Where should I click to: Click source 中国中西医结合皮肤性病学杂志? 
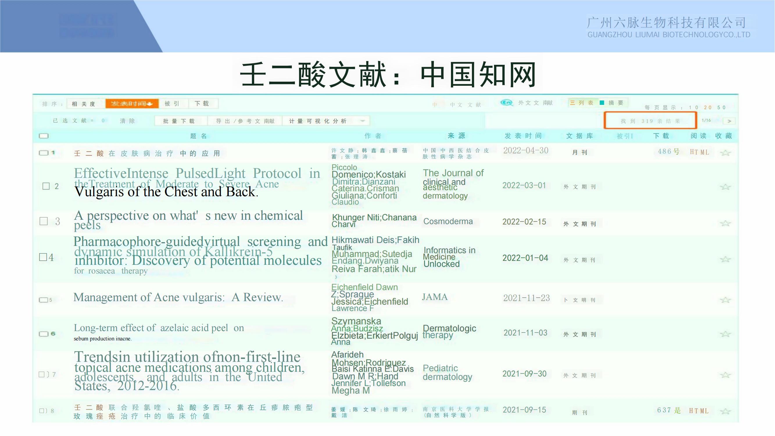[x=456, y=153]
